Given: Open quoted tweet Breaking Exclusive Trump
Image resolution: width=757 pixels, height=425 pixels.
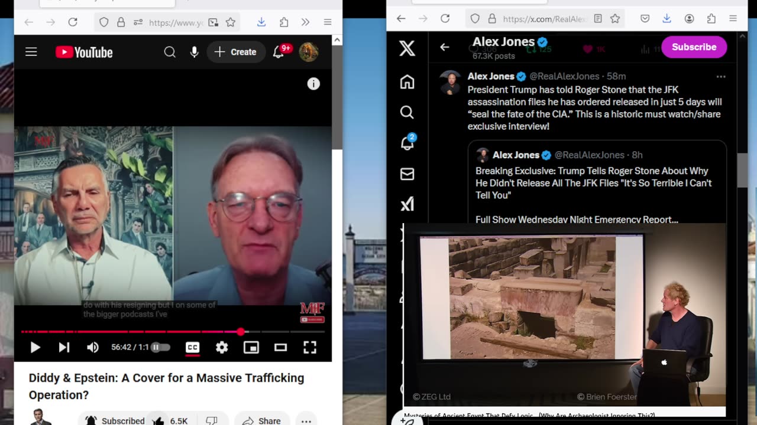Looking at the screenshot, I should pos(597,182).
